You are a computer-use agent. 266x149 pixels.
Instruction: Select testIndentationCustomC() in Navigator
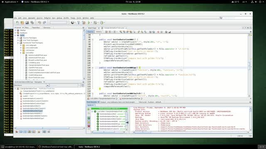(33, 99)
